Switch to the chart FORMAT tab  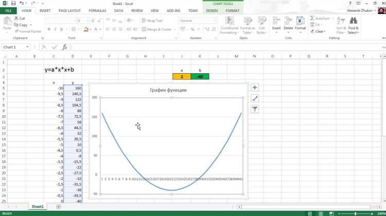[x=233, y=11]
